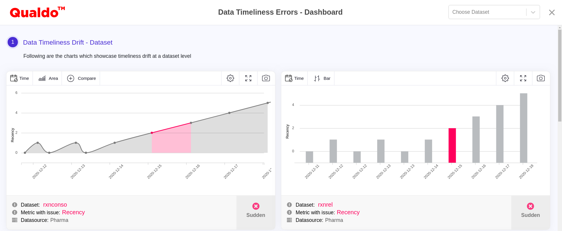The image size is (562, 231).
Task: Click the red highlighted bar for 2020-12-15
Action: coord(452,145)
